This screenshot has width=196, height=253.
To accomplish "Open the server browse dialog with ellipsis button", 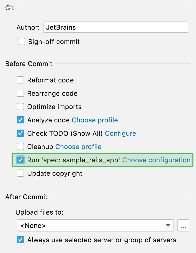I will (183, 225).
